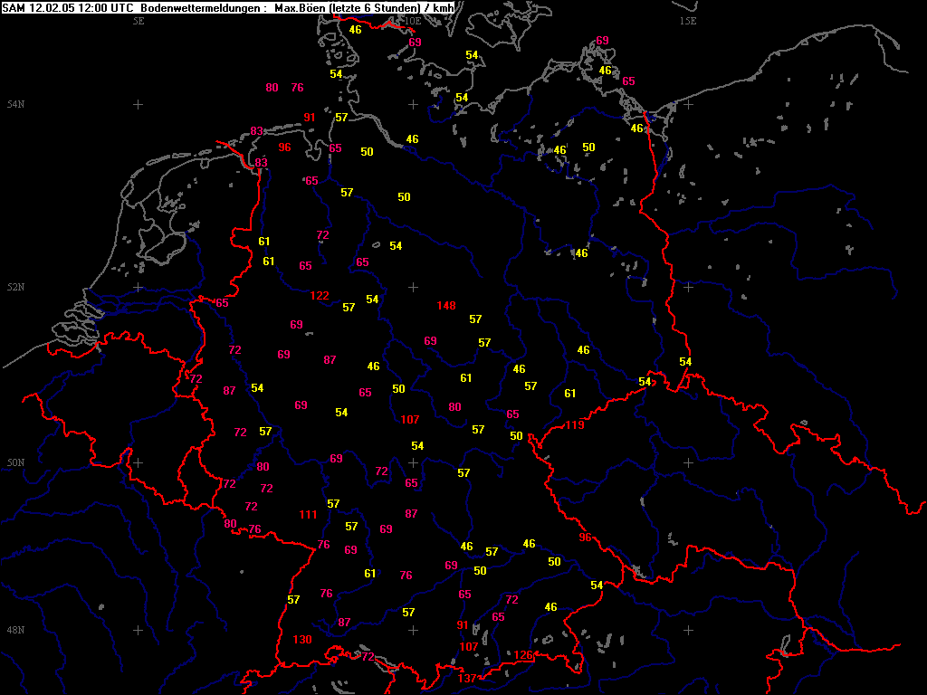The image size is (927, 695).
Task: Select the 122 km/h gust reading
Action: [x=320, y=296]
